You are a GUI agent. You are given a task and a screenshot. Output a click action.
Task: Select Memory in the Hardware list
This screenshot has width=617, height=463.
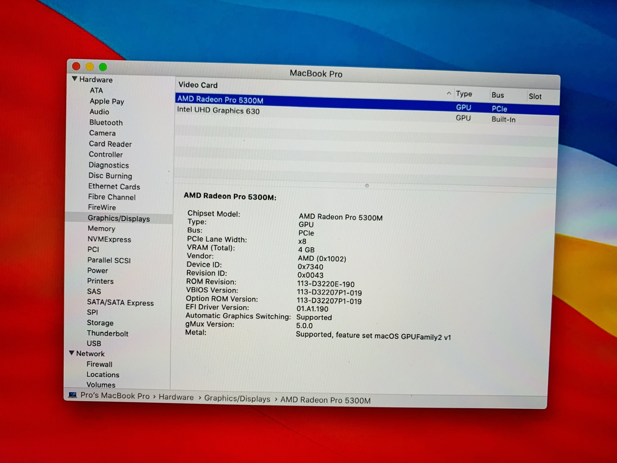(101, 229)
